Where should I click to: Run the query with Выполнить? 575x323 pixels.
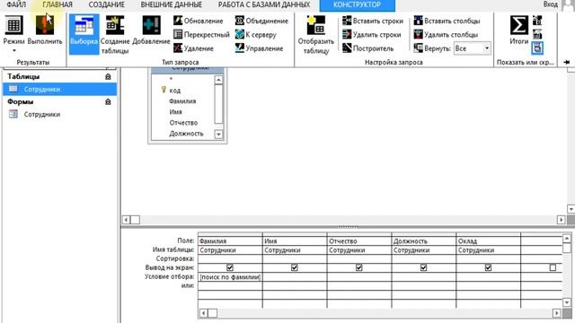pyautogui.click(x=45, y=31)
